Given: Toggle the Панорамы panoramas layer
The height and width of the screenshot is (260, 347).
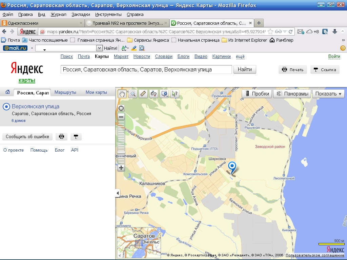Looking at the screenshot, I should [x=292, y=94].
